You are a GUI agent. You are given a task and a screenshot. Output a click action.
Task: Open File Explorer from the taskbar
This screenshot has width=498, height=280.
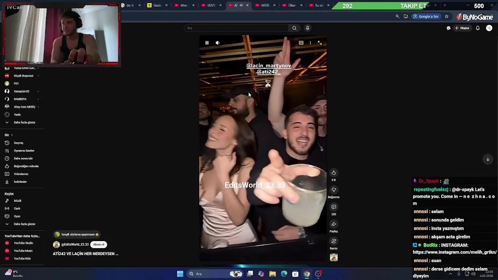pyautogui.click(x=272, y=274)
